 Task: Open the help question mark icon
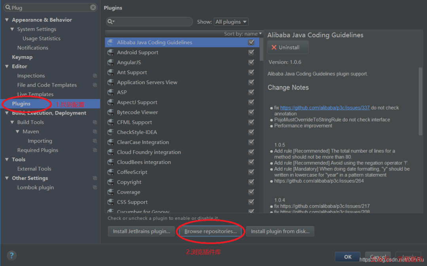coord(11,255)
